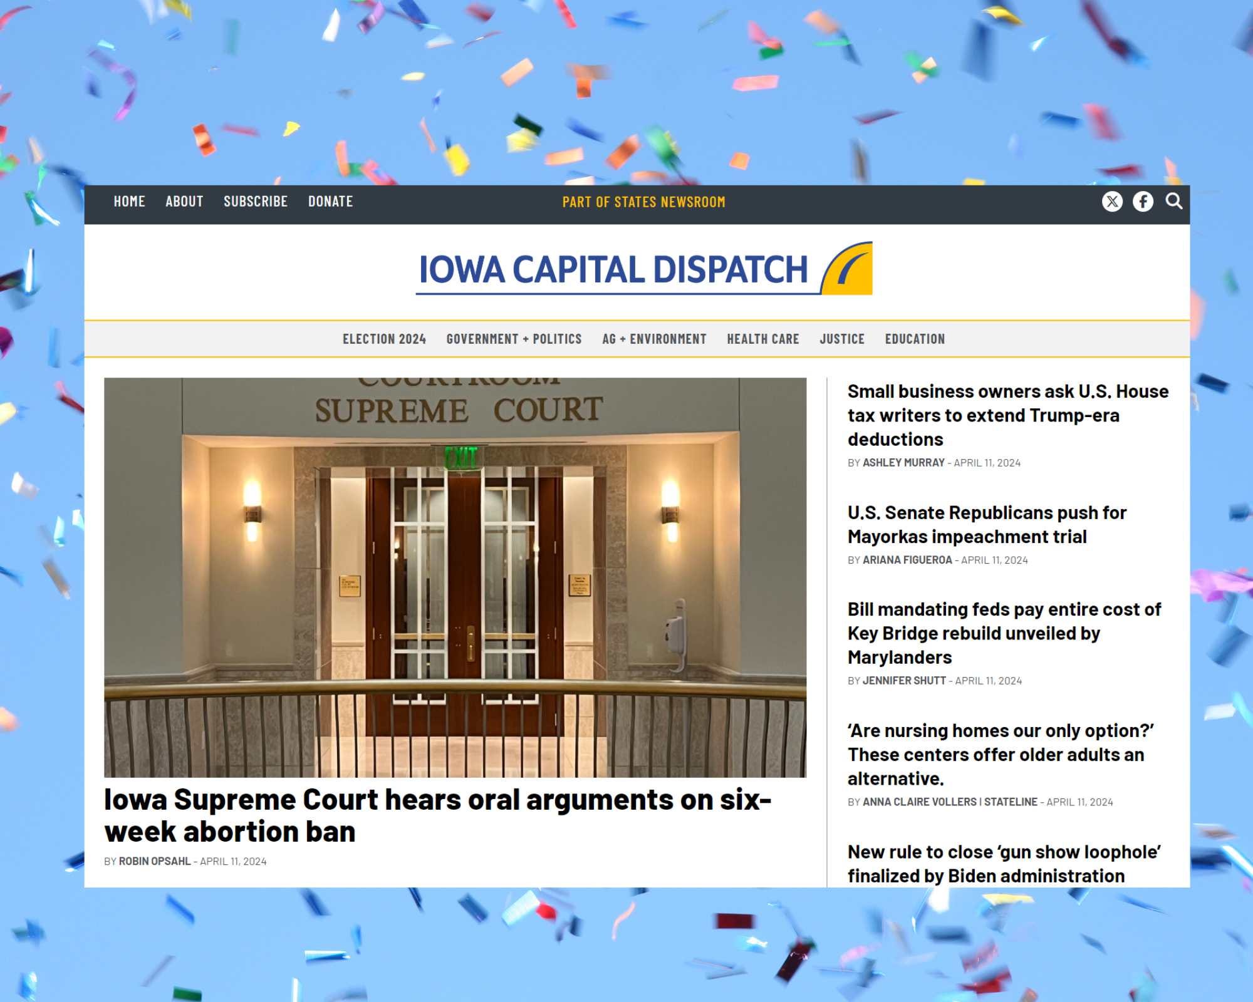Open the Facebook social icon
The image size is (1253, 1002).
pyautogui.click(x=1143, y=202)
